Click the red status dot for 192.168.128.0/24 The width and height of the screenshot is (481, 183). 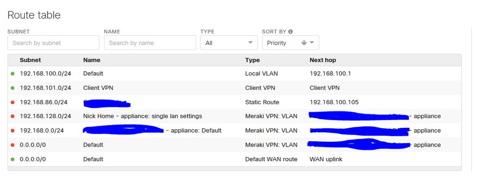[x=13, y=116]
